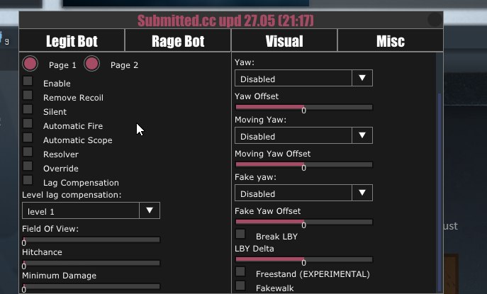Select the Page 1 radio button
The image size is (487, 294).
point(30,64)
